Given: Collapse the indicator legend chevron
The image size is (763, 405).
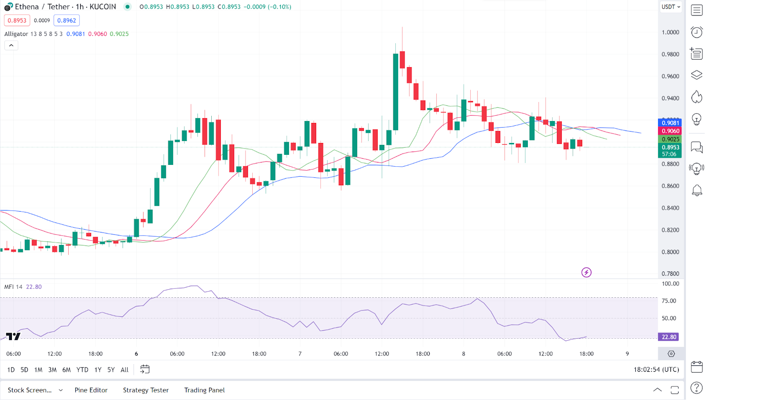Looking at the screenshot, I should (11, 45).
